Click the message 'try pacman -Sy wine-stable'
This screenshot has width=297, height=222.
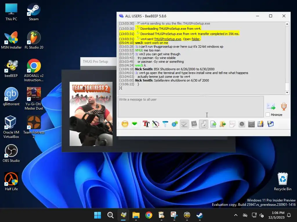[157, 58]
